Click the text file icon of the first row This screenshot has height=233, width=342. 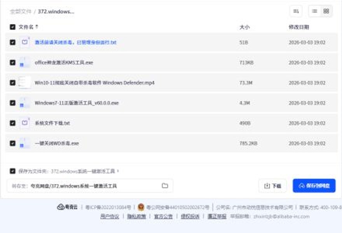click(x=24, y=42)
